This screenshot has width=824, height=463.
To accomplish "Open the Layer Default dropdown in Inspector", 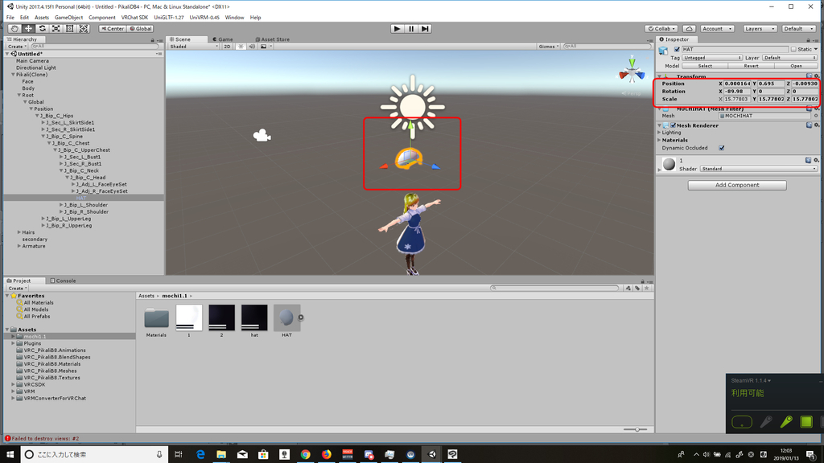I will pyautogui.click(x=790, y=58).
